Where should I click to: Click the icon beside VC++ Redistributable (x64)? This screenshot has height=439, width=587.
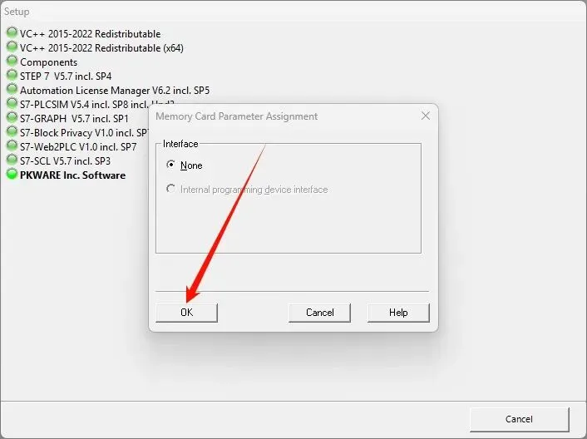coord(12,47)
